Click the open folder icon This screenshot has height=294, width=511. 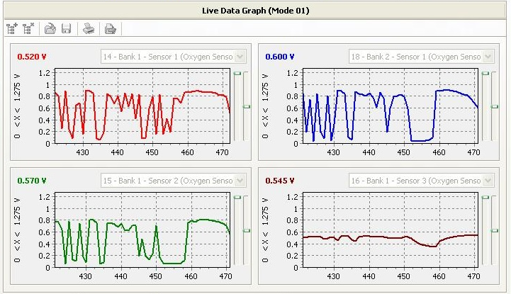pos(50,29)
